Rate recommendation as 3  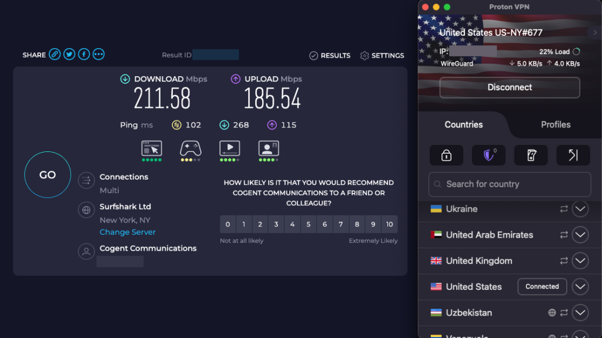pyautogui.click(x=276, y=224)
